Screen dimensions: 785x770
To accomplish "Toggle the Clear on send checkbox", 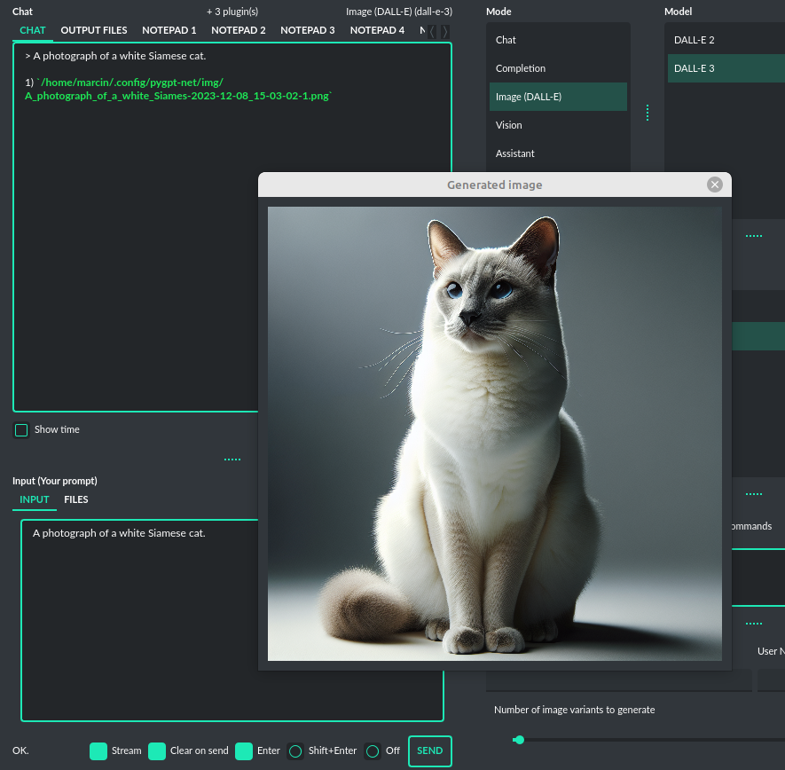I will pos(157,751).
